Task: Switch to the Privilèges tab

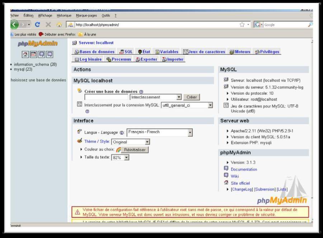Action: [x=267, y=52]
